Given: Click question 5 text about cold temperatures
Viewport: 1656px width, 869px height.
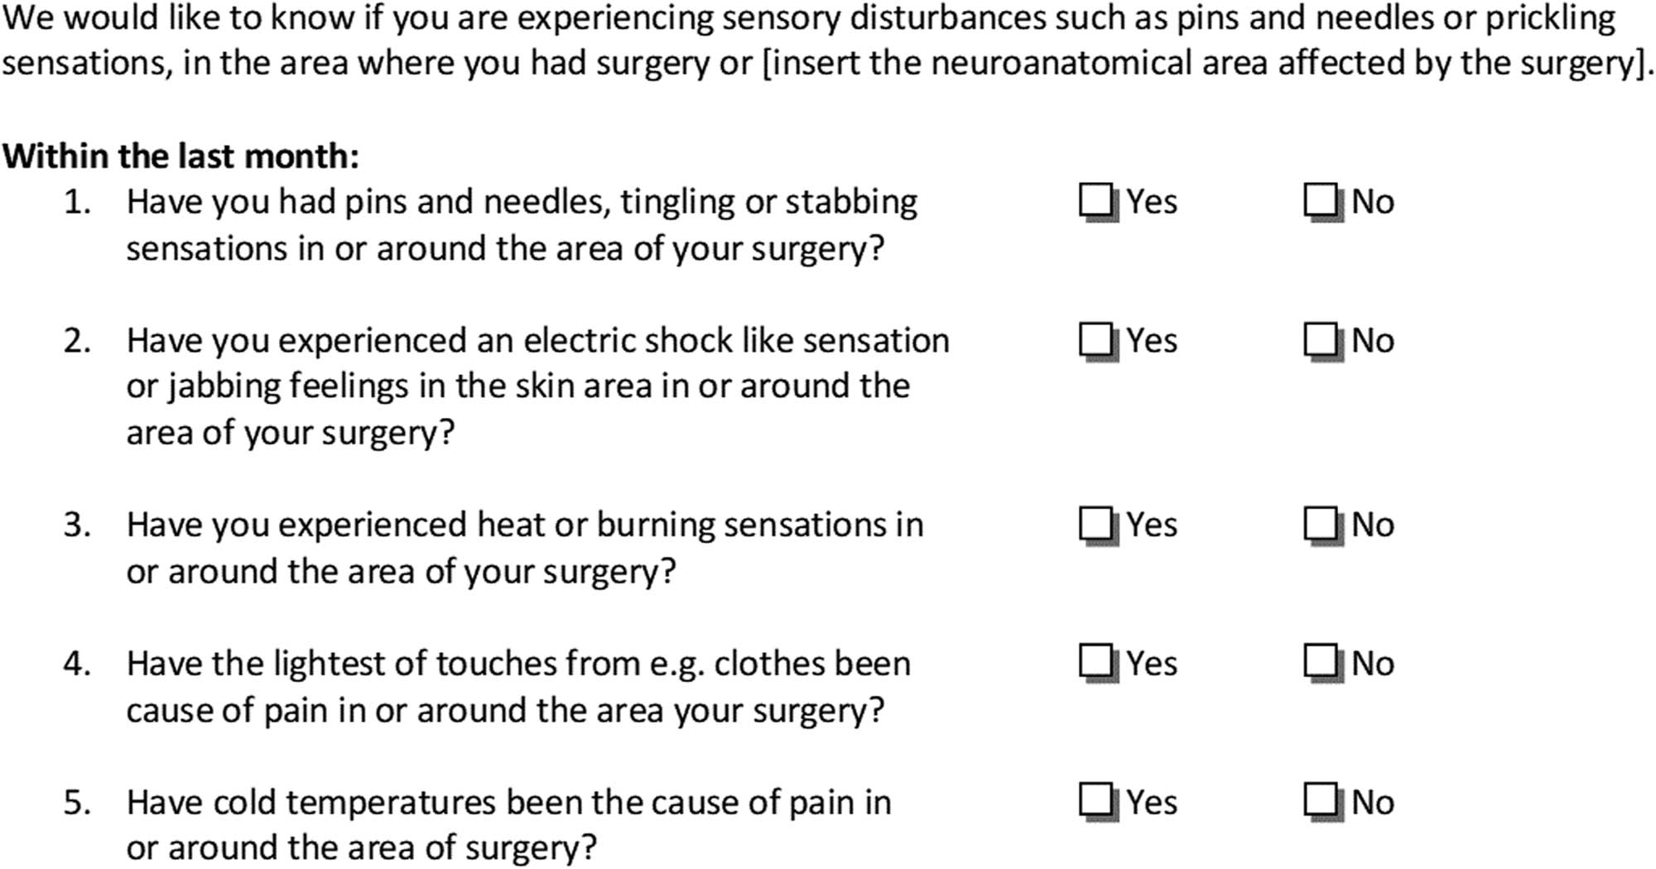Looking at the screenshot, I should coord(508,824).
